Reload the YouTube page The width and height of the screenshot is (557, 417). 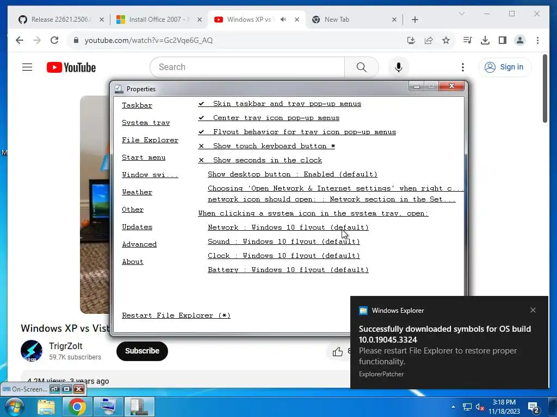(54, 40)
